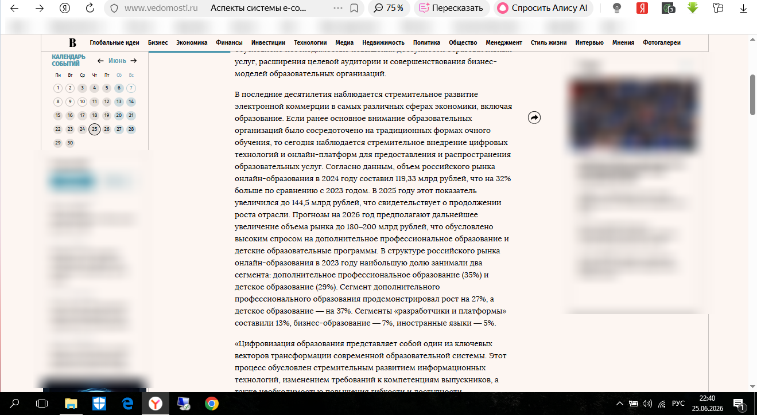This screenshot has height=415, width=757.
Task: Open the Бизнес section
Action: (x=158, y=42)
